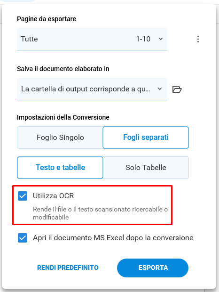Choose Testo e tabelle conversion mode
219x292 pixels.
click(x=60, y=168)
